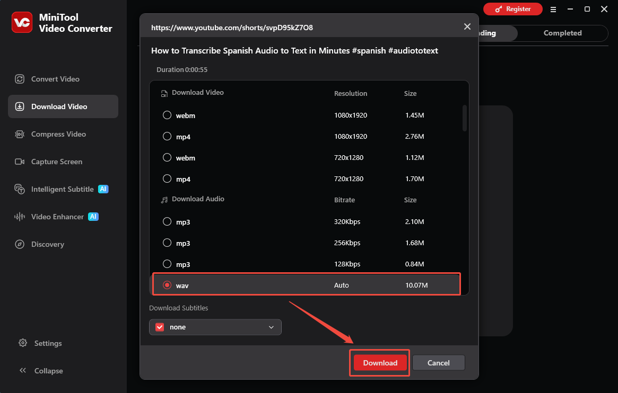Click the YouTube URL text in dialog header
The width and height of the screenshot is (618, 393).
tap(232, 28)
